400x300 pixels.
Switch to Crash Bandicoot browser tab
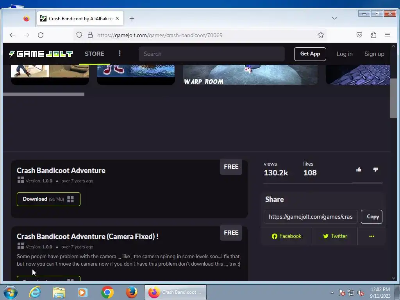click(80, 18)
